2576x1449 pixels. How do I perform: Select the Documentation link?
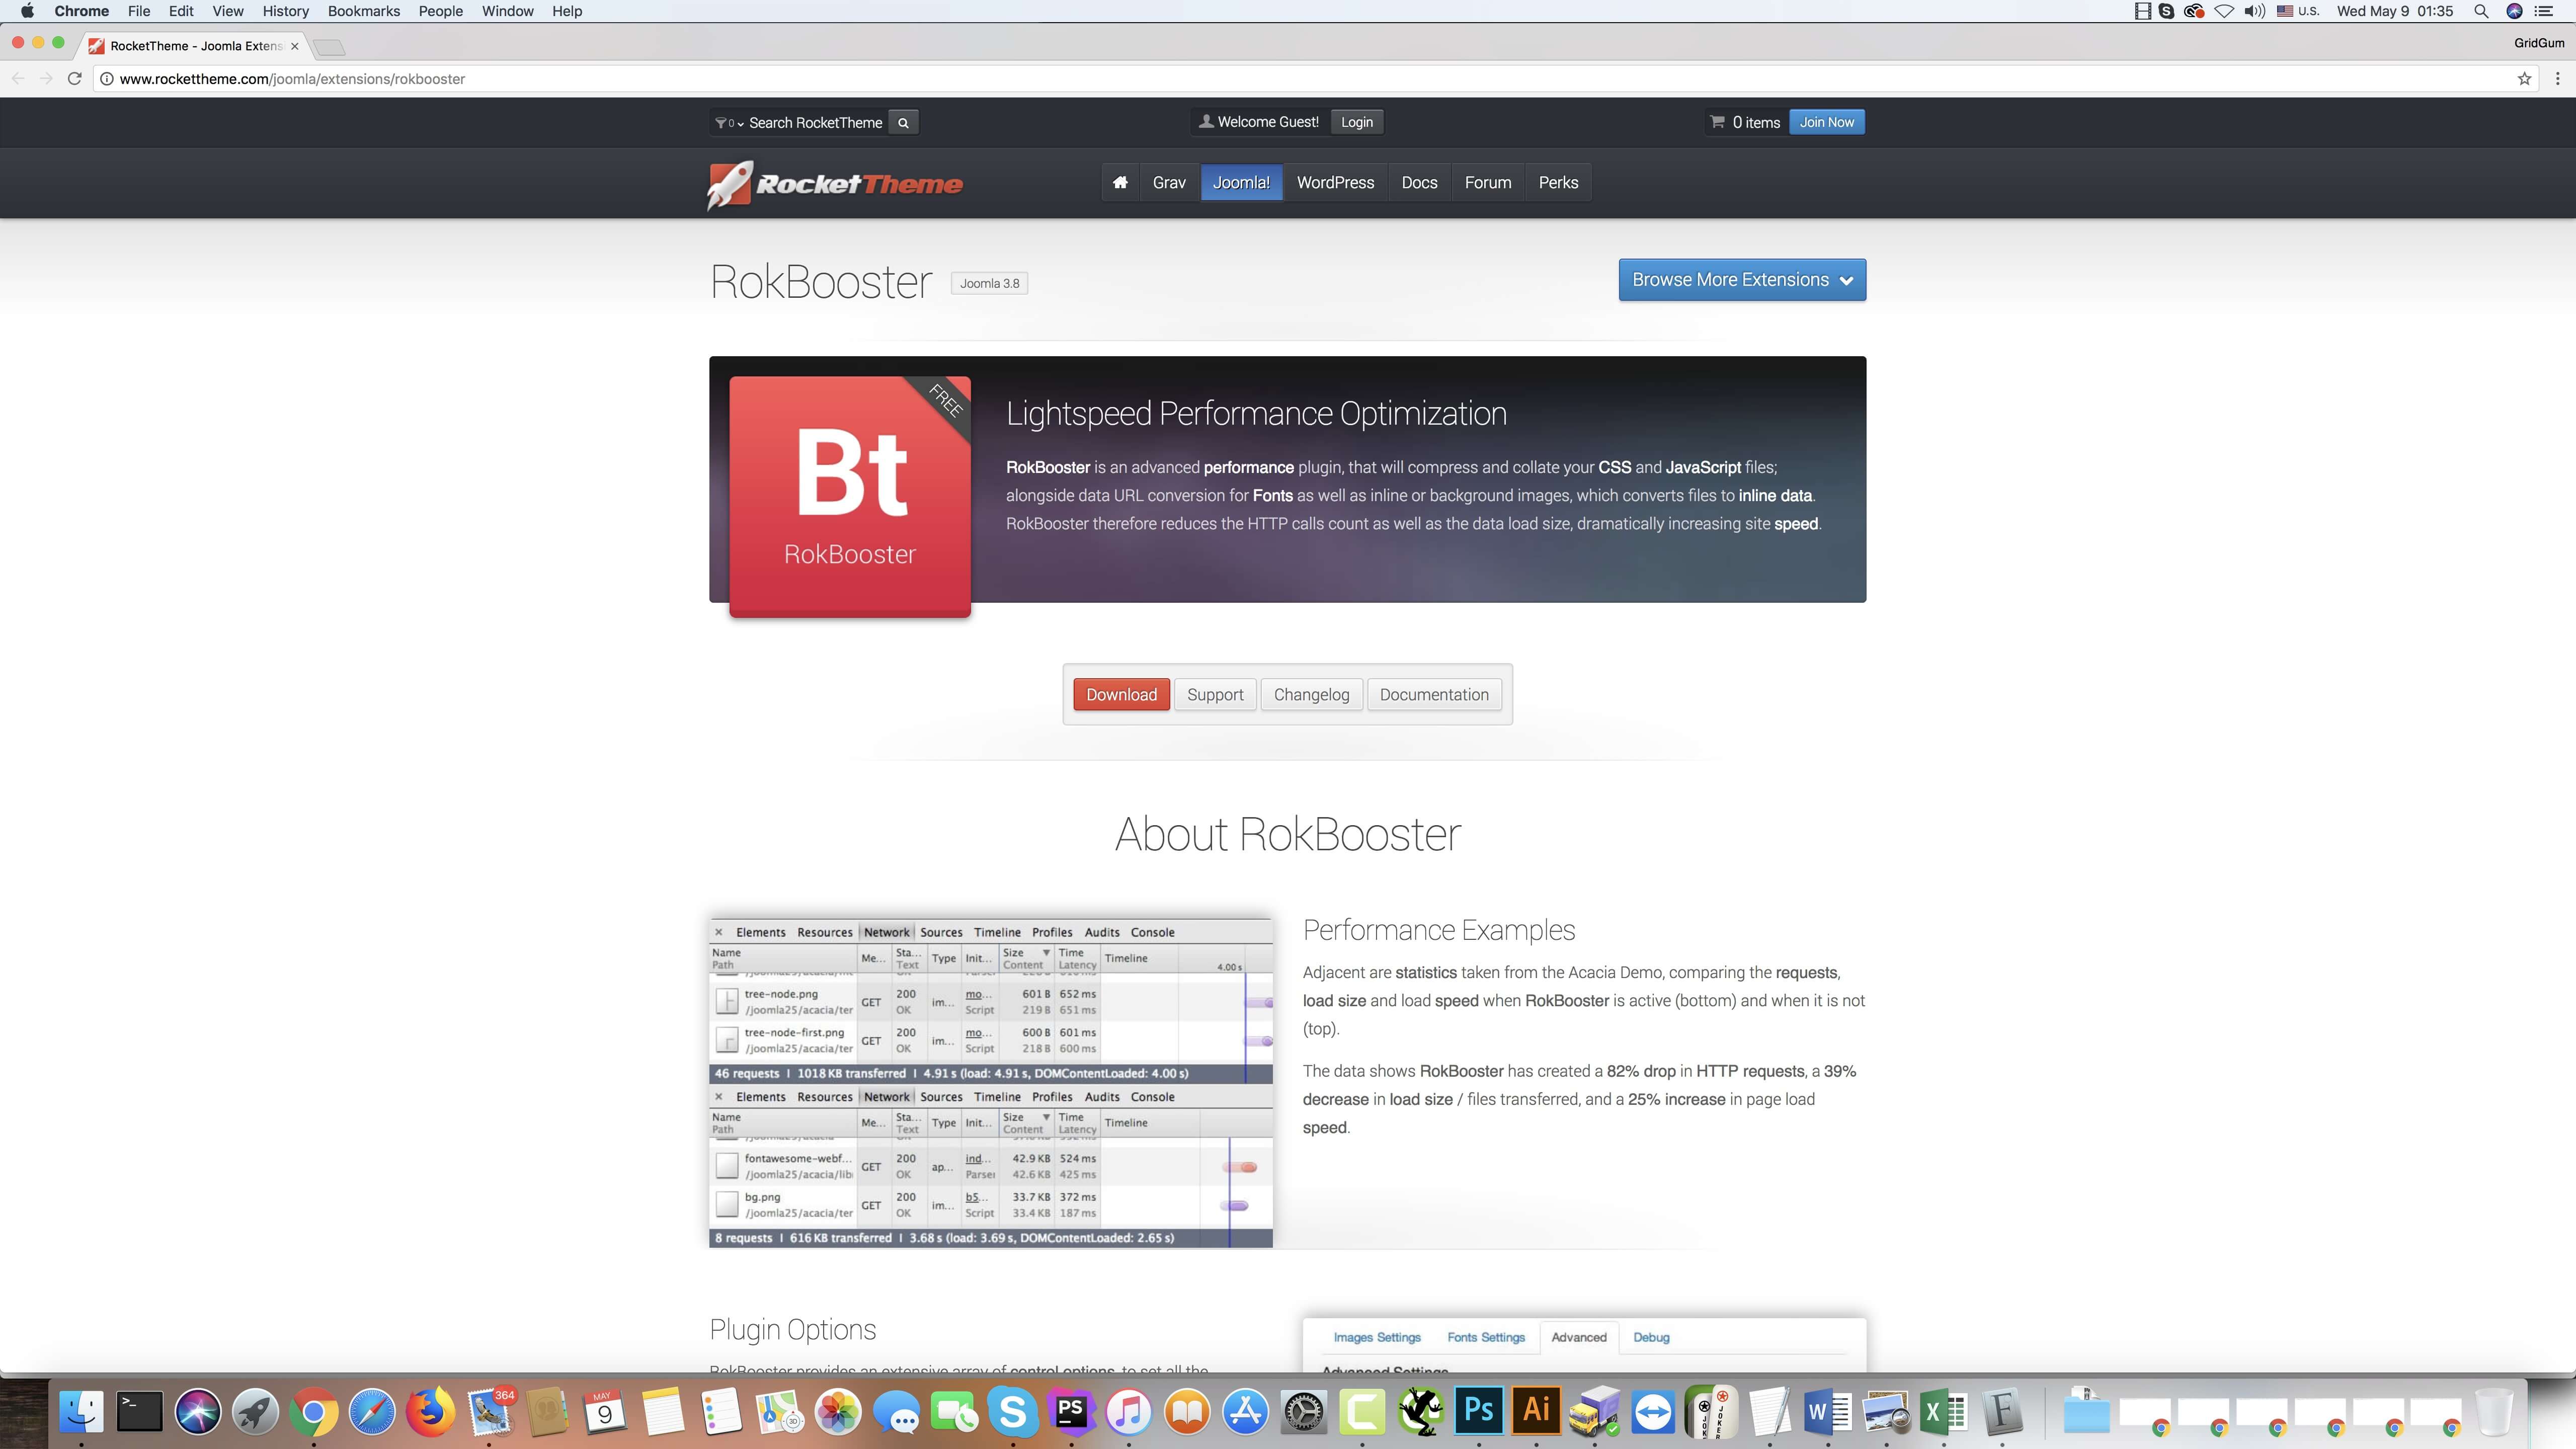[1433, 693]
